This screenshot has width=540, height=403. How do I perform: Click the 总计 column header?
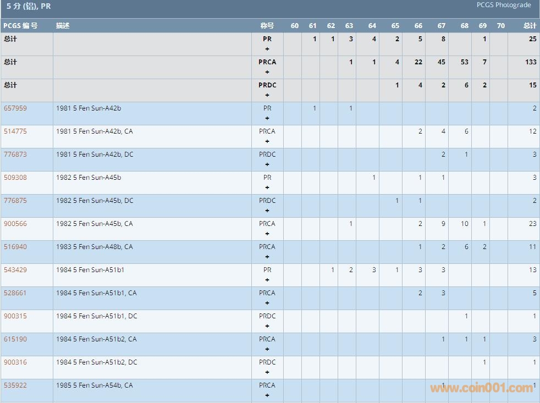pos(530,26)
